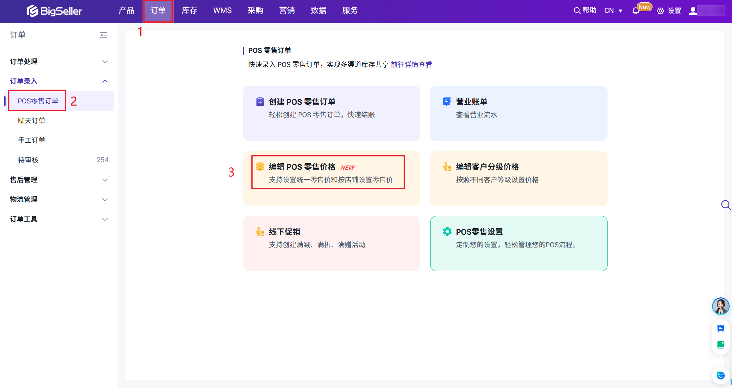Viewport: 732px width, 388px height.
Task: Open the POS零售设置 card
Action: coord(519,243)
